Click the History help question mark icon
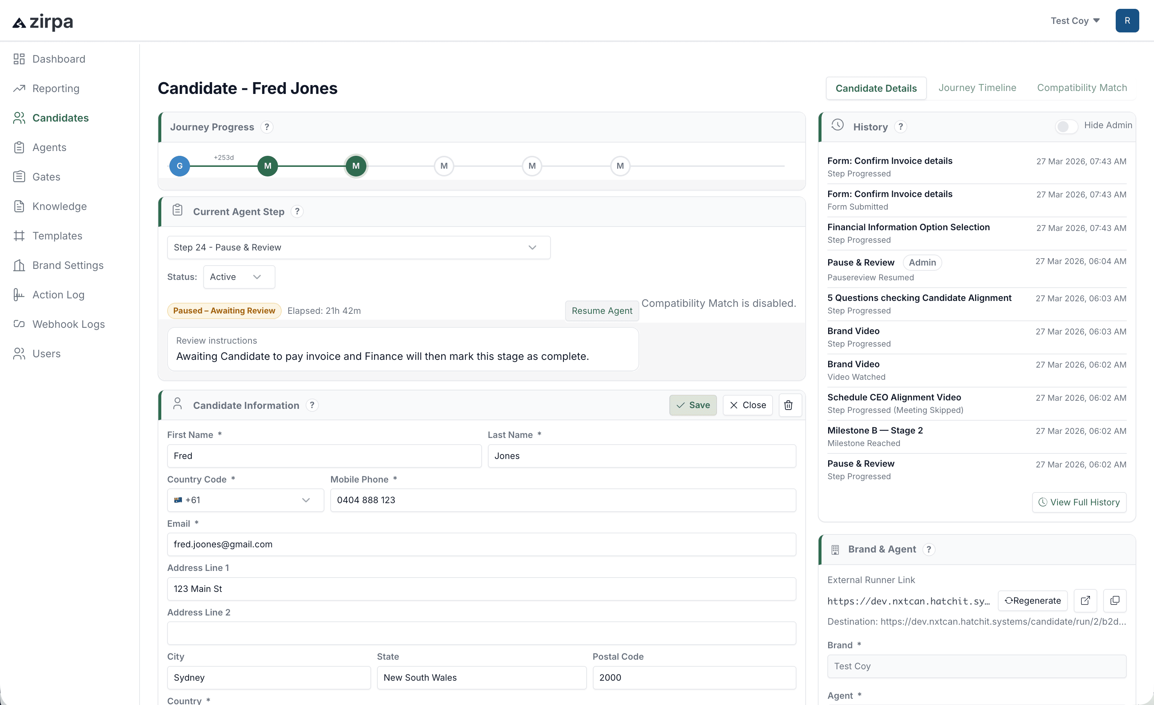 pos(901,127)
